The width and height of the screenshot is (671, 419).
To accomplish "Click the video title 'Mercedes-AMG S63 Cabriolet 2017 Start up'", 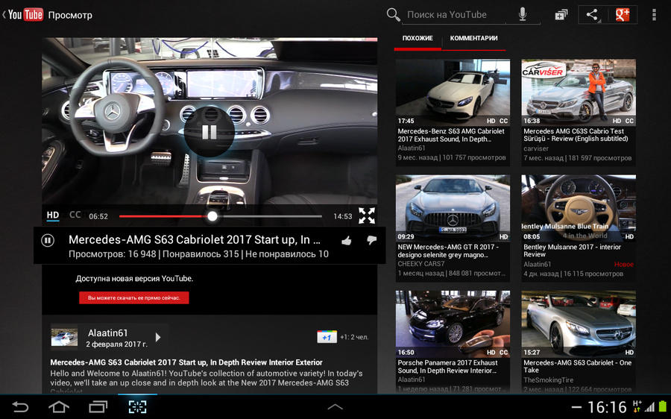I will 195,239.
